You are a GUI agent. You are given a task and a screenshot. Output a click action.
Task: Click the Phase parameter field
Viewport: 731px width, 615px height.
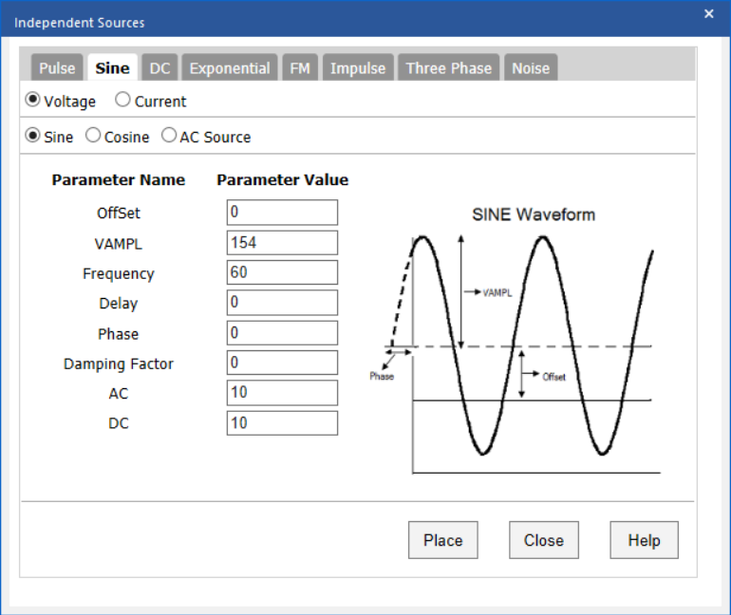pyautogui.click(x=282, y=333)
